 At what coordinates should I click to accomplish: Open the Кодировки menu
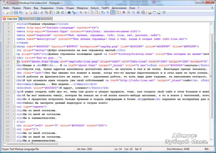coord(47,8)
